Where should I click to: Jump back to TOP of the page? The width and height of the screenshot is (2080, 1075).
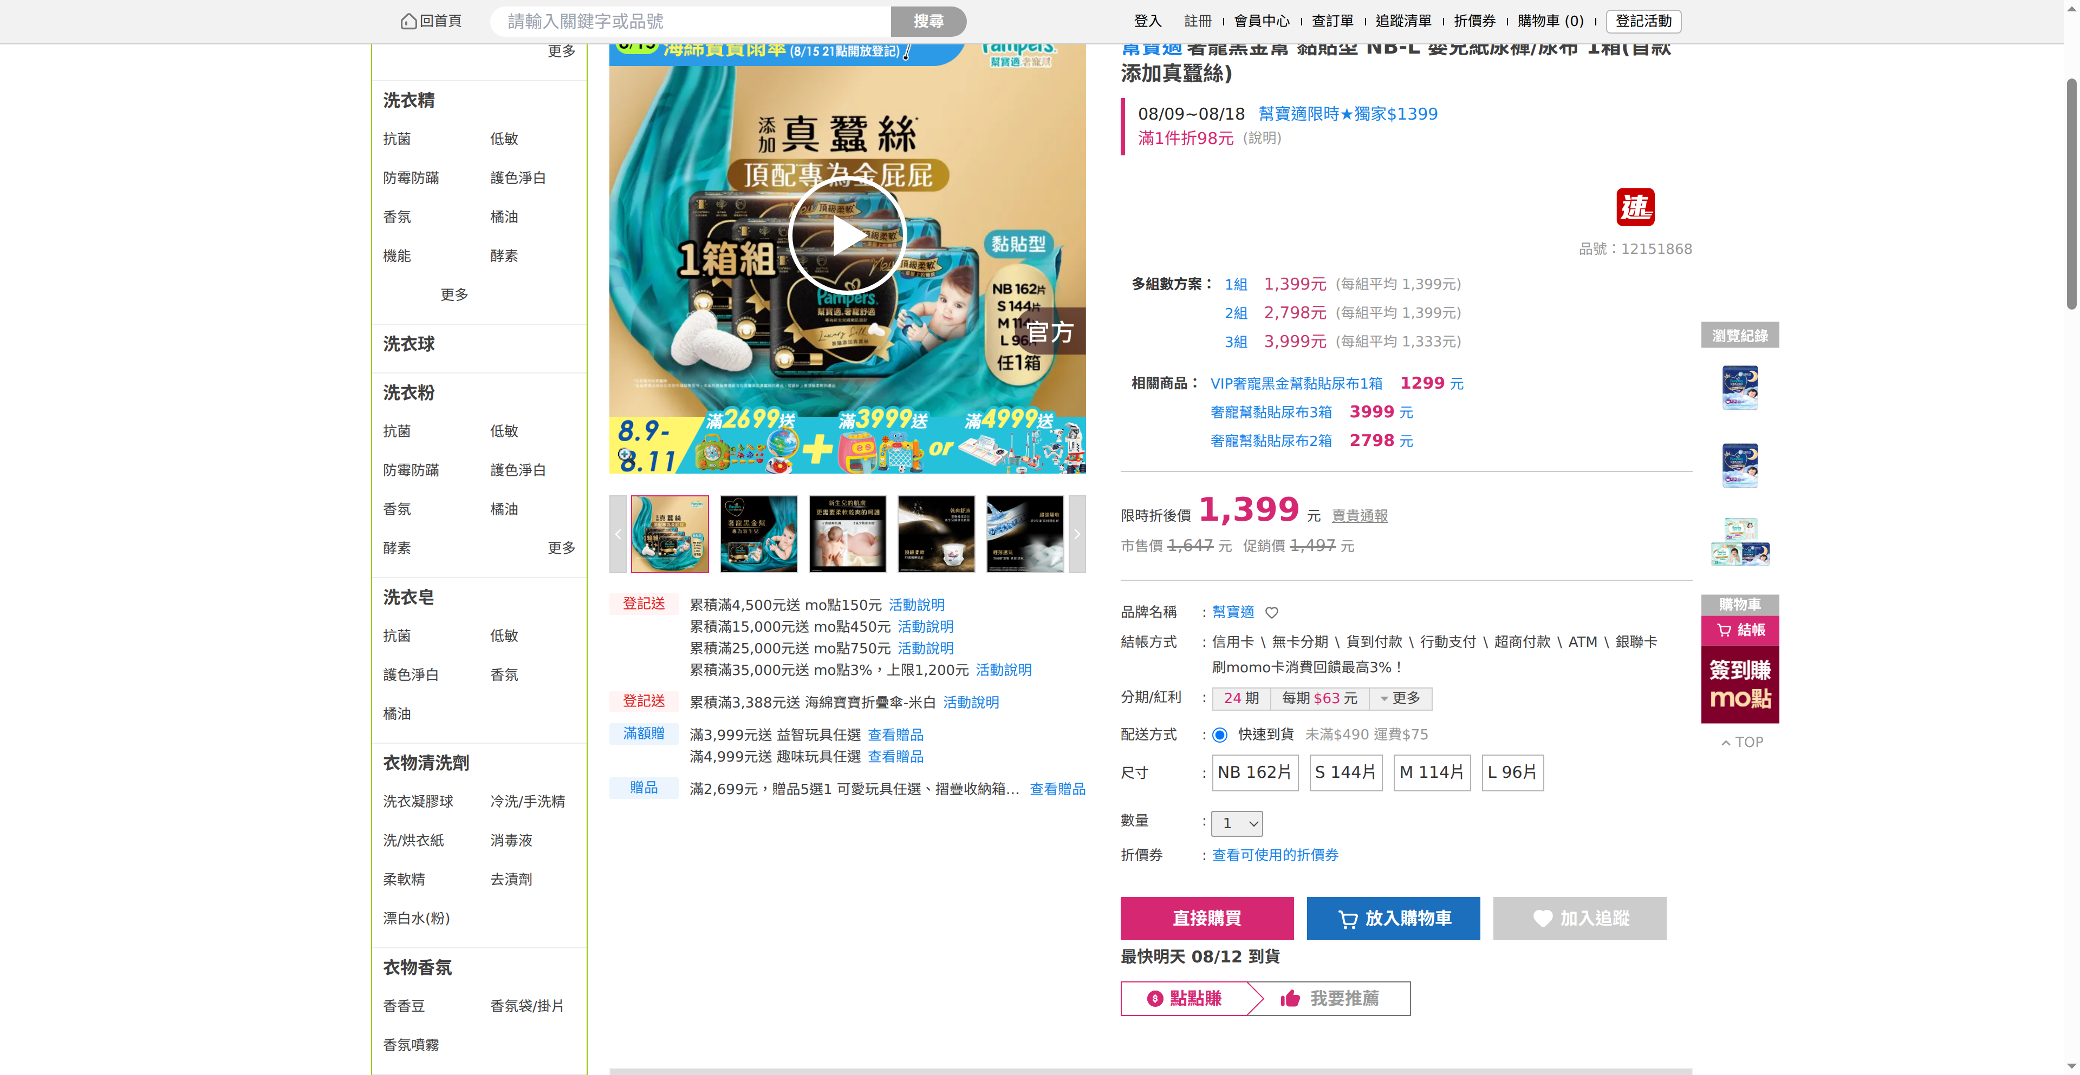1741,743
